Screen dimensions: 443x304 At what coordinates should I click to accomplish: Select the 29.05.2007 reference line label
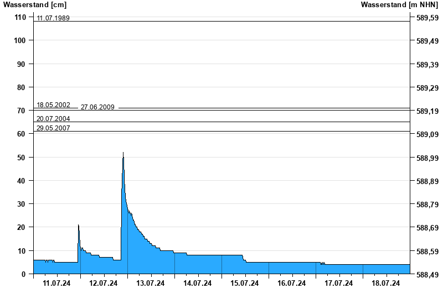53,128
